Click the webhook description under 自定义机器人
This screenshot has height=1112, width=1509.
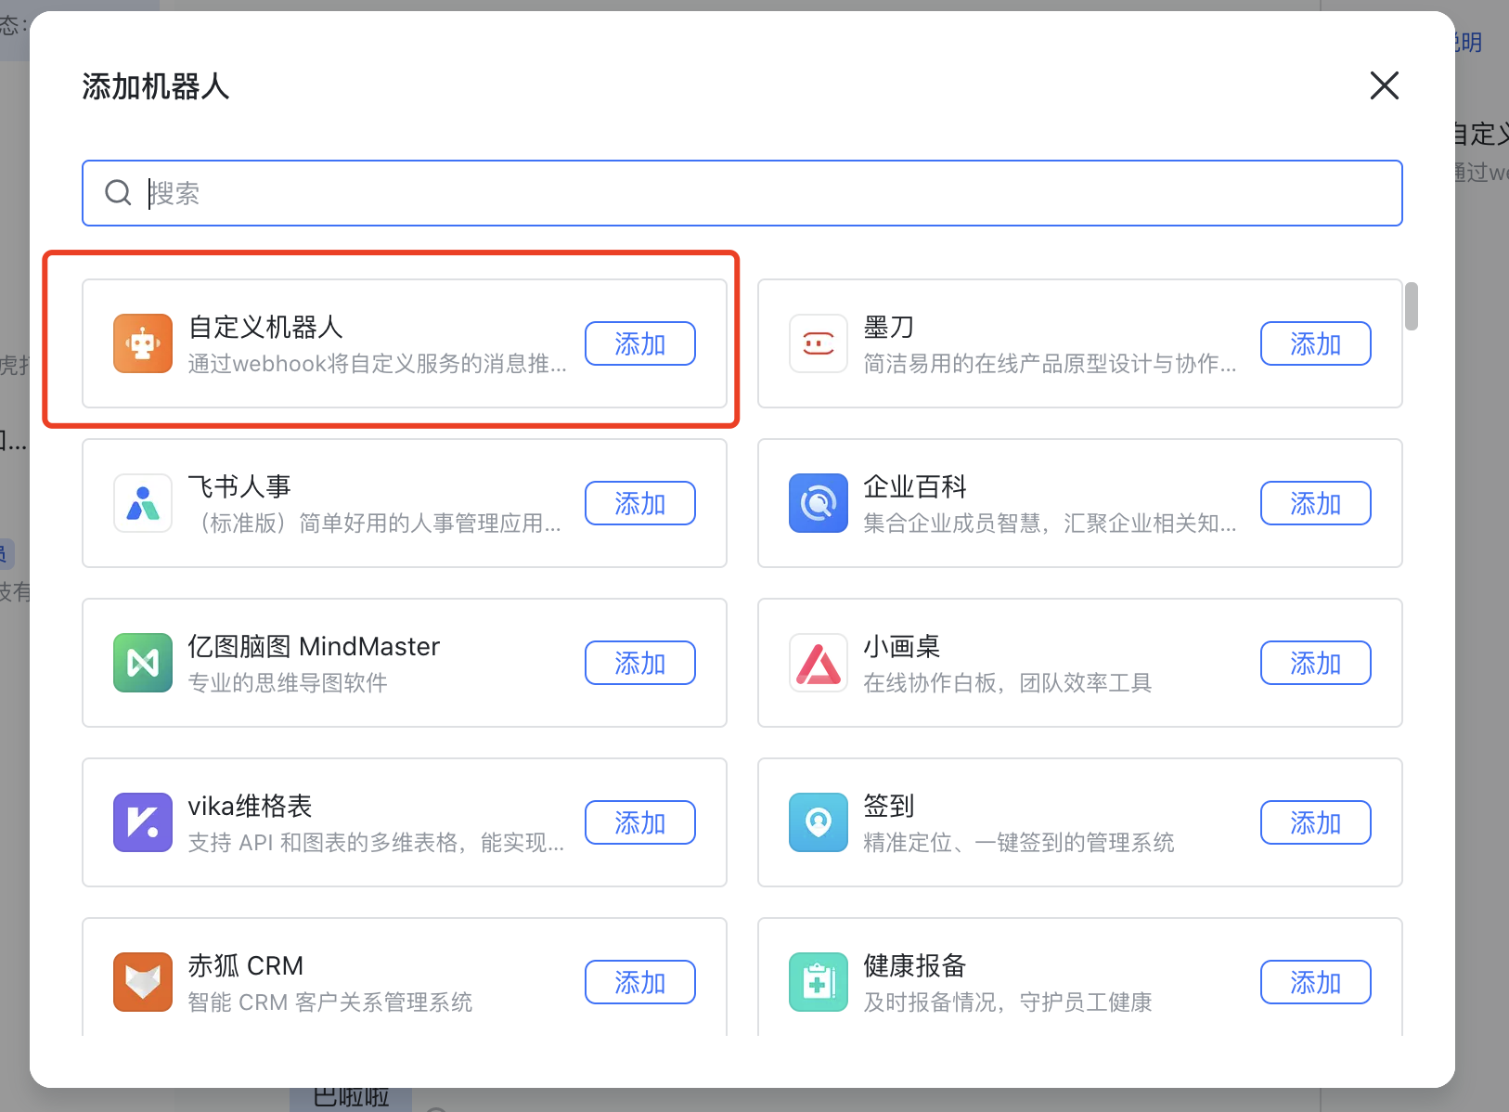point(377,364)
